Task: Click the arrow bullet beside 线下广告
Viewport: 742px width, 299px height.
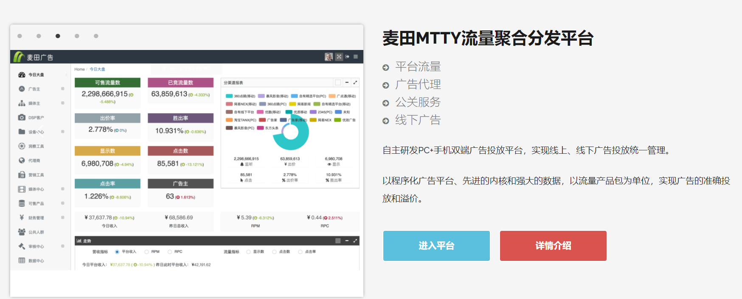Action: pos(386,121)
